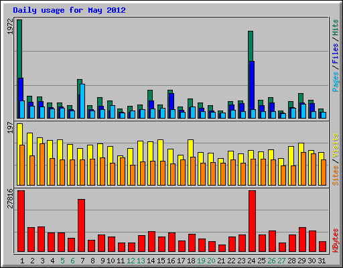Click day label 29 on the x-axis
The width and height of the screenshot is (343, 268).
click(x=301, y=261)
